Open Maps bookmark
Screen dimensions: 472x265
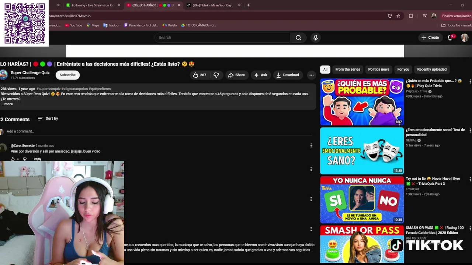pyautogui.click(x=93, y=25)
